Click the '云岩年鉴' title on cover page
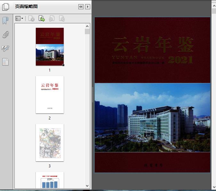Viewport: 216px width, 191px height. (153, 45)
